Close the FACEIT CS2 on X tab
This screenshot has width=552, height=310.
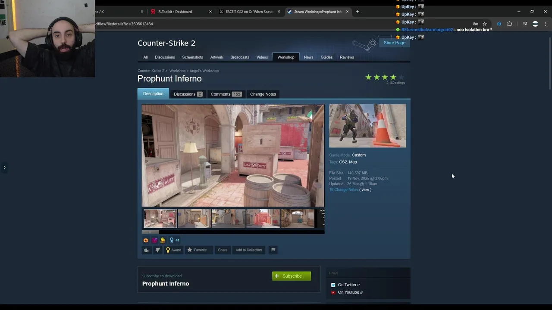coord(279,12)
